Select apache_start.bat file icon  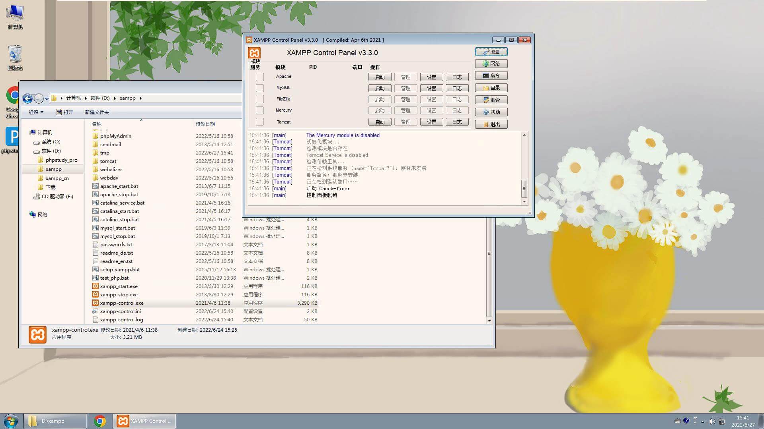tap(95, 186)
